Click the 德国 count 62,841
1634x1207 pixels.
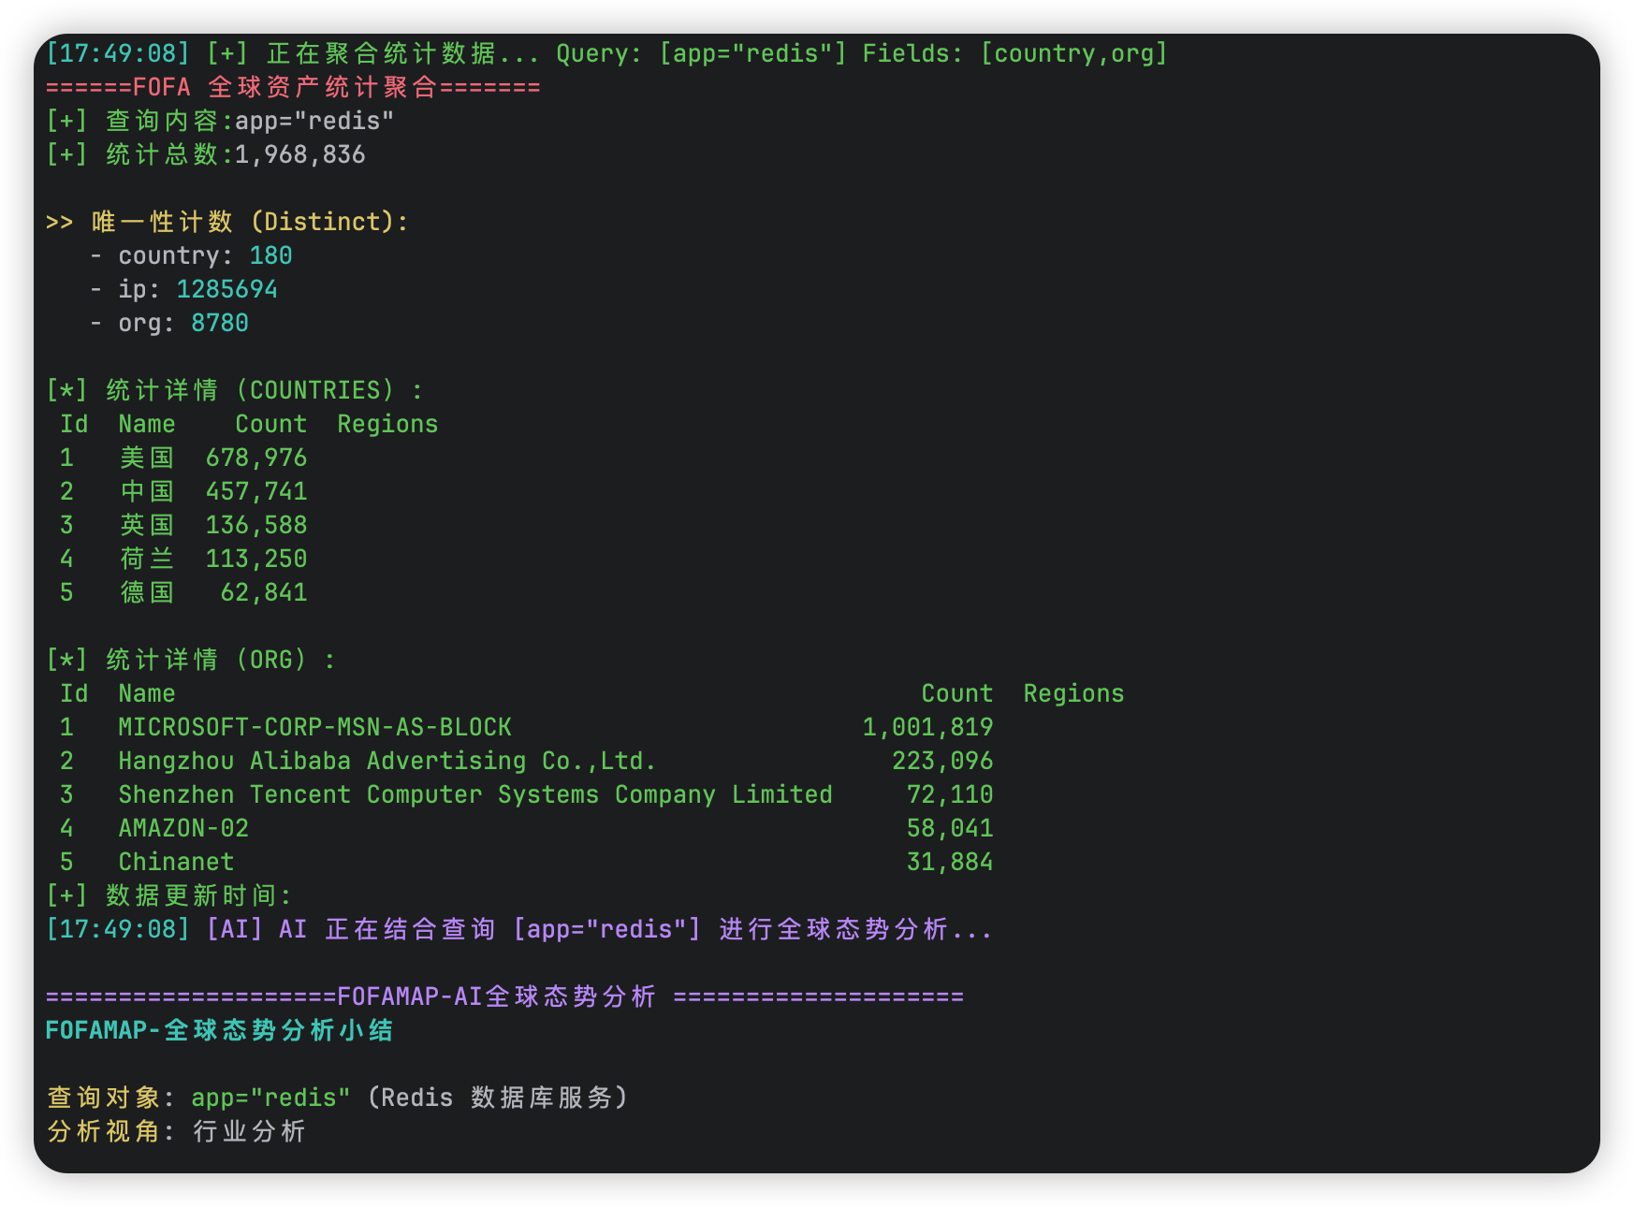(x=264, y=592)
